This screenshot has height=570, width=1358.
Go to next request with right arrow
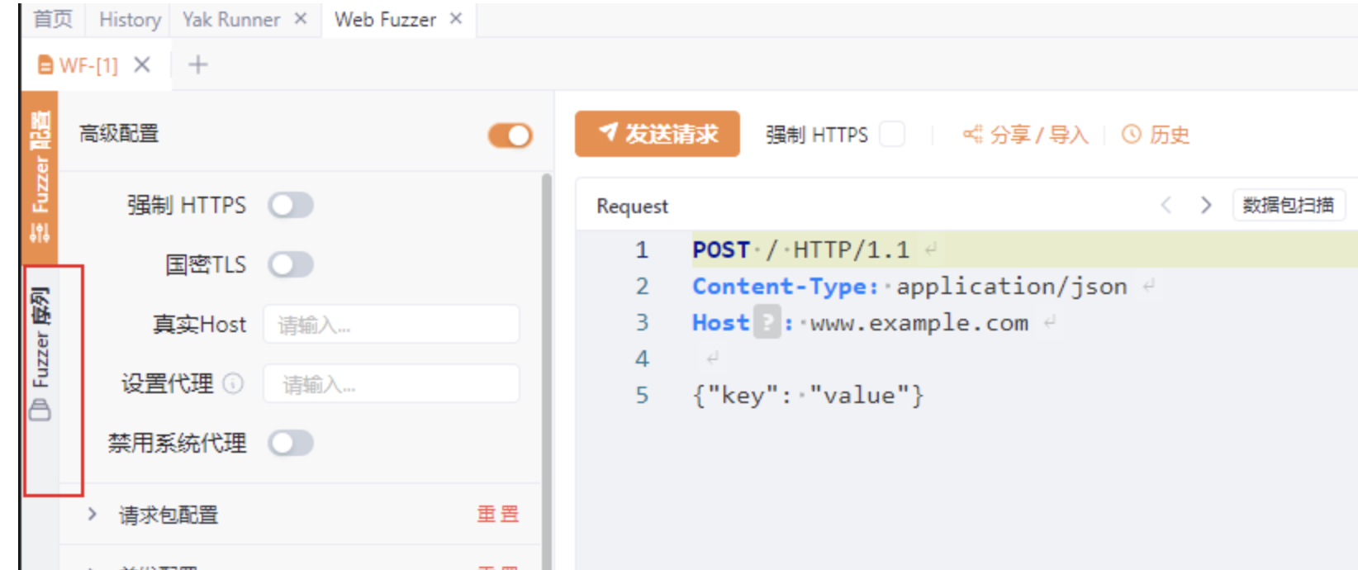coord(1206,205)
